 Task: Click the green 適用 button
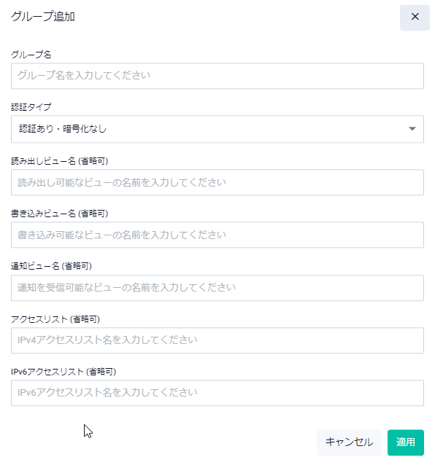click(x=406, y=442)
